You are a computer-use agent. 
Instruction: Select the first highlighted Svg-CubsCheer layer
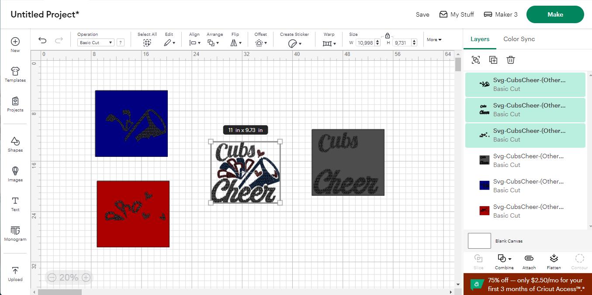[525, 84]
